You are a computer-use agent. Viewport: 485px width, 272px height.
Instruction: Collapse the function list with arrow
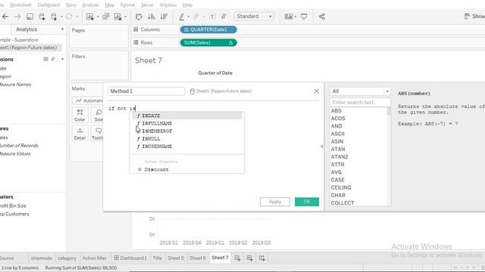point(321,147)
